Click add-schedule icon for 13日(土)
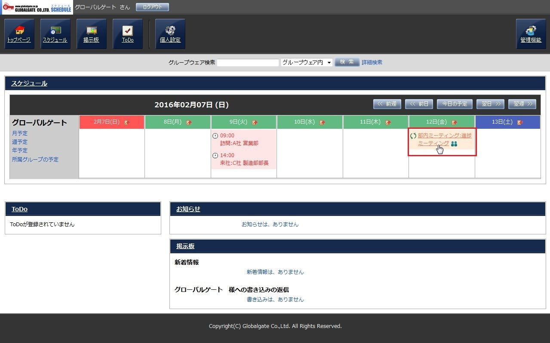This screenshot has width=550, height=343. 520,122
